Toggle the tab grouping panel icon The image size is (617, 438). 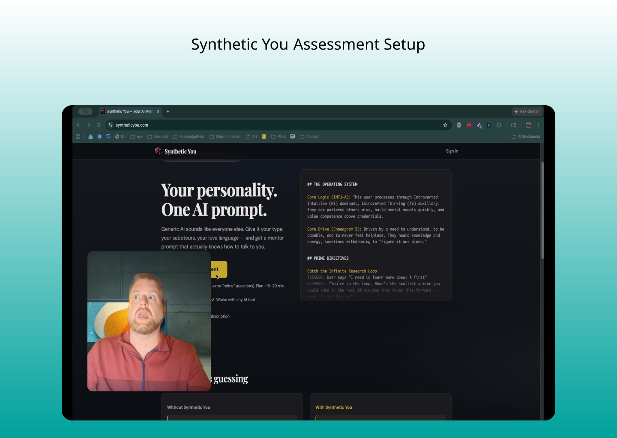click(x=85, y=112)
